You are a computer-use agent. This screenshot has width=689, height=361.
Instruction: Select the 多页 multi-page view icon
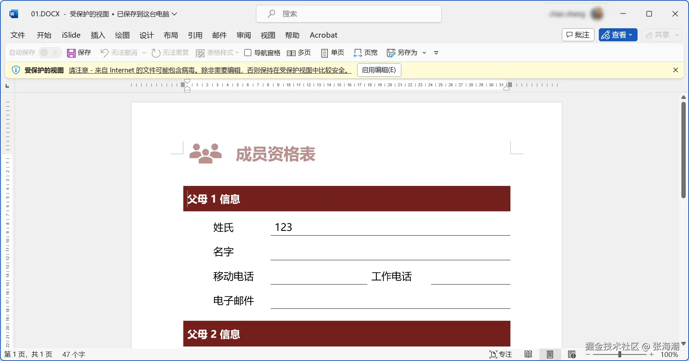pyautogui.click(x=291, y=53)
